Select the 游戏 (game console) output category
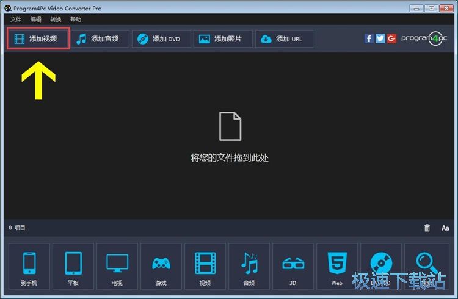Viewport: 458px width, 299px height. 161,266
